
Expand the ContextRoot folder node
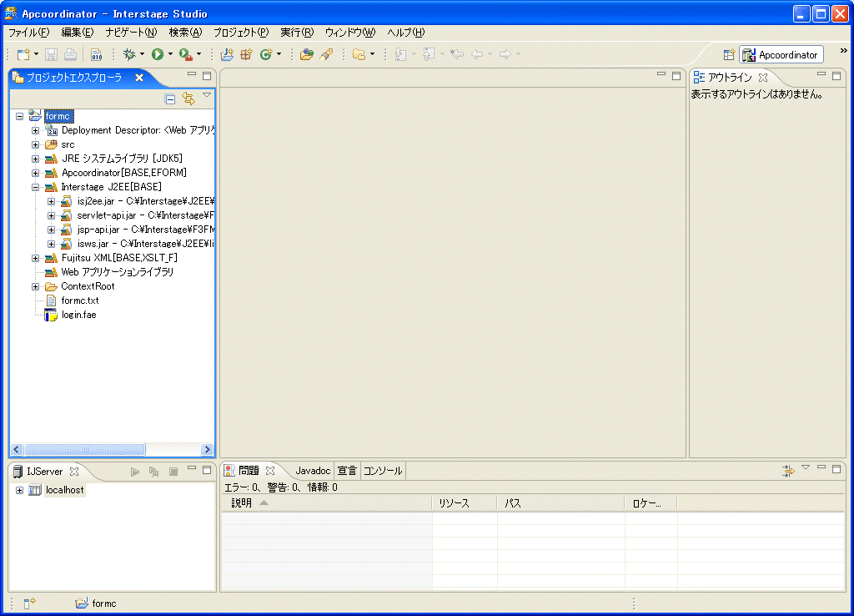pos(35,286)
